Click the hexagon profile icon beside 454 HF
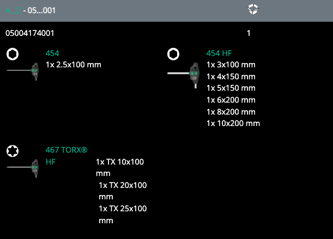This screenshot has width=333, height=239. [x=173, y=54]
